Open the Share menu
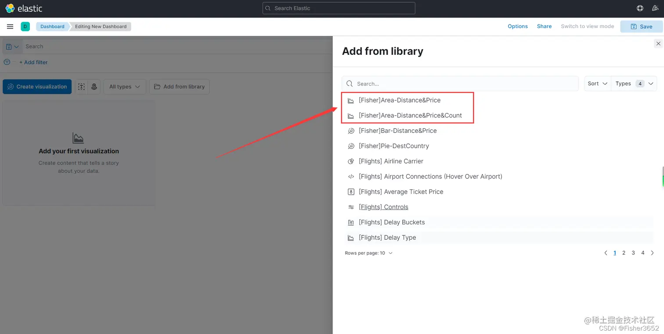The image size is (664, 334). (544, 26)
